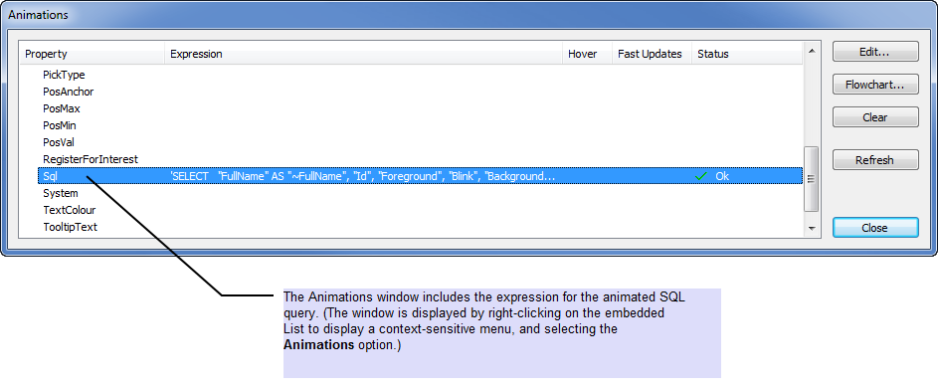This screenshot has height=388, width=938.
Task: Click the Expression column header
Action: click(x=364, y=54)
